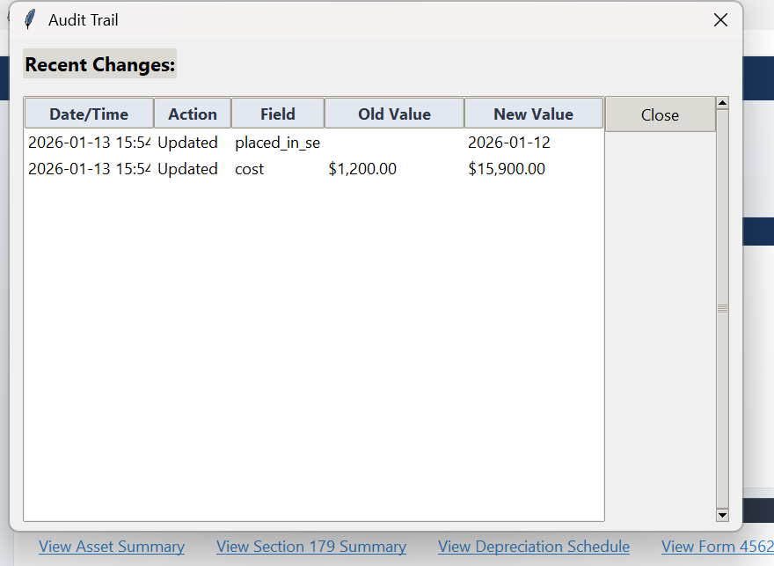Select the placed_in_se audit row
Viewport: 774px width, 566px height.
[264, 142]
